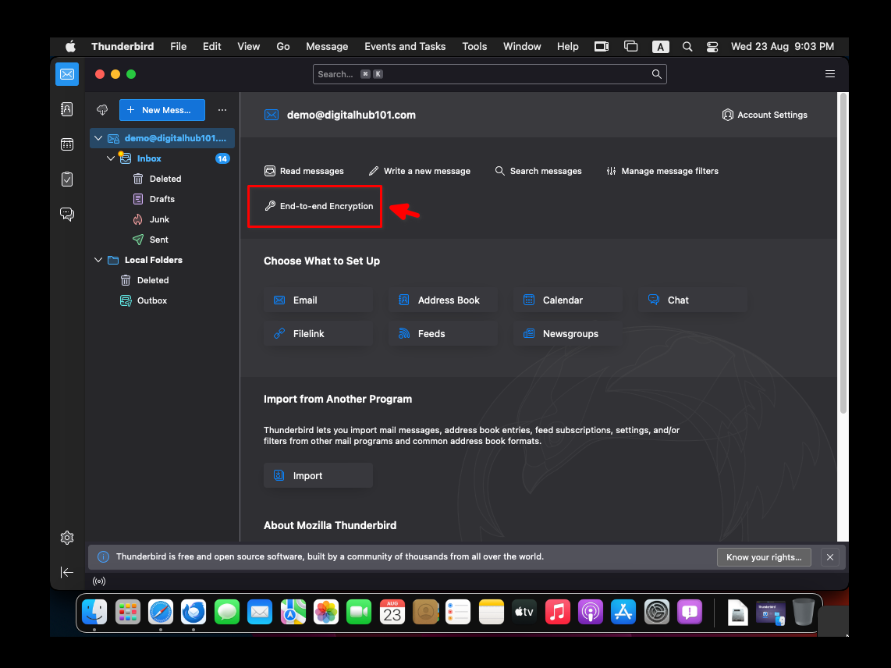Open End-to-end Encryption
Screen dimensions: 891x668
click(319, 206)
